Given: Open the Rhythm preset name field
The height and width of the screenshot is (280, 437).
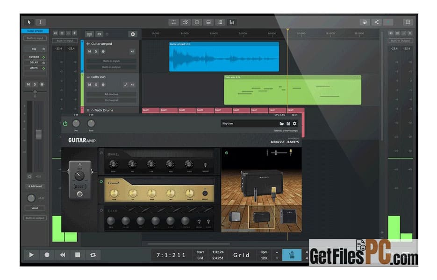Looking at the screenshot, I should tap(250, 124).
